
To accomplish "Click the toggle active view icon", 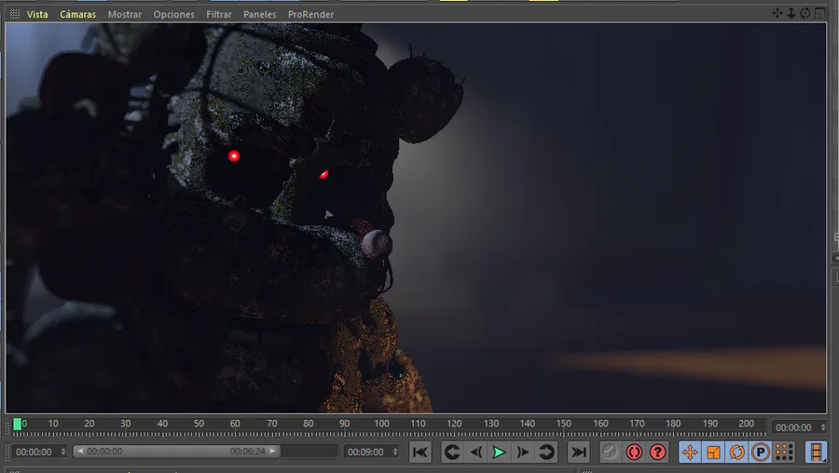I will point(819,13).
